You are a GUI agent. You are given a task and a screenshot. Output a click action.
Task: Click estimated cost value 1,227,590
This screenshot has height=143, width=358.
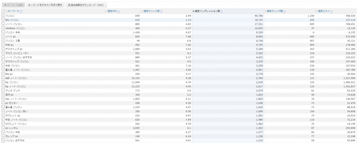coord(349,78)
